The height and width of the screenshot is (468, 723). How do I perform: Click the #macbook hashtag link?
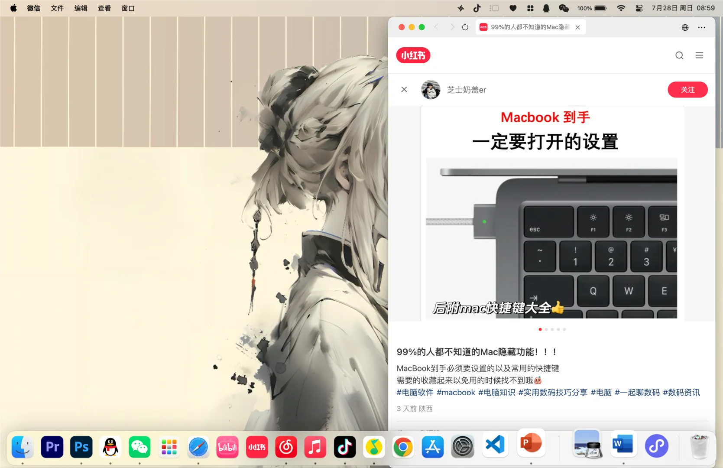pos(455,392)
